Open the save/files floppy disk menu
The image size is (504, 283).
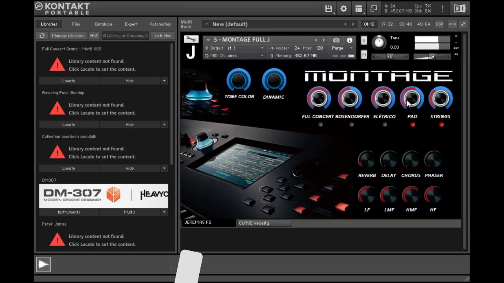[328, 9]
